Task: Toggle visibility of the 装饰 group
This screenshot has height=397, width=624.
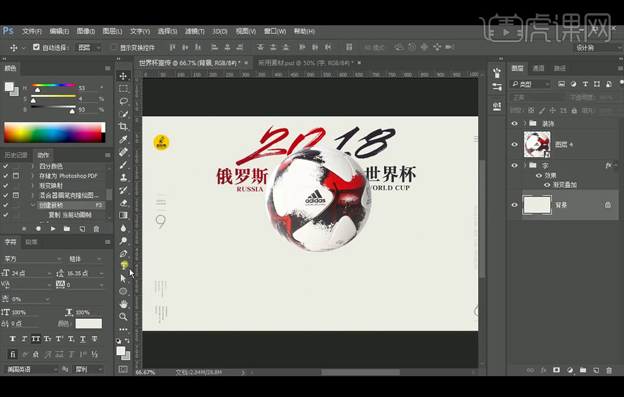Action: (x=514, y=124)
